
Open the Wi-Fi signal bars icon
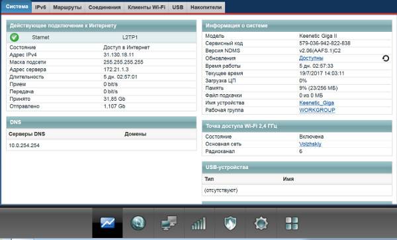click(199, 223)
